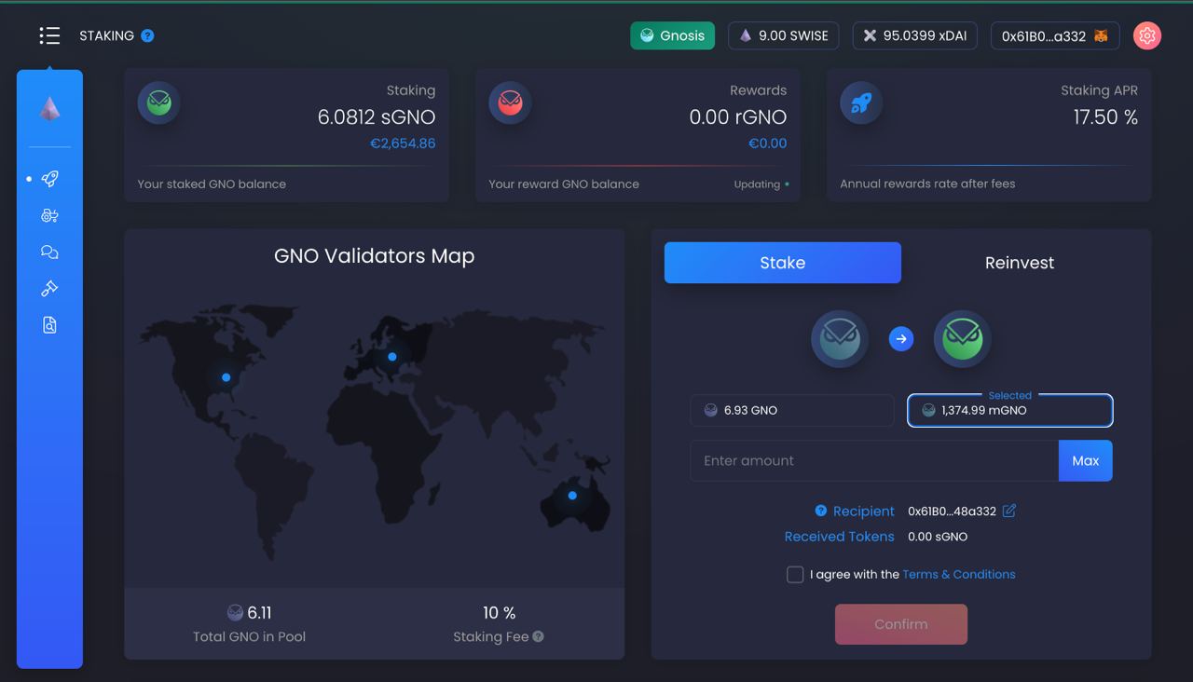Open the Gnosis network selector
This screenshot has height=682, width=1193.
point(672,35)
